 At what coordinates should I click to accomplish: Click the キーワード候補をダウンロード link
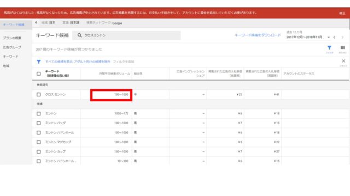point(258,35)
